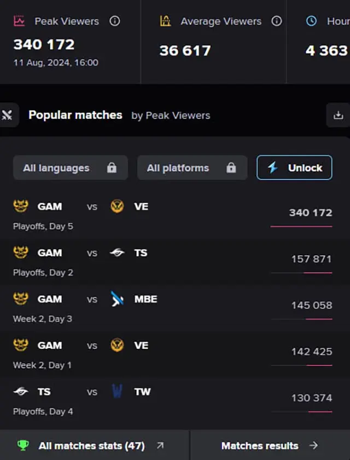Screen dimensions: 350x460
Task: Click the Average Viewers icon
Action: click(165, 21)
